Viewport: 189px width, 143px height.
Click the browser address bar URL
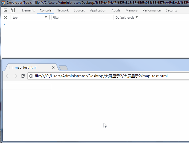click(x=101, y=76)
